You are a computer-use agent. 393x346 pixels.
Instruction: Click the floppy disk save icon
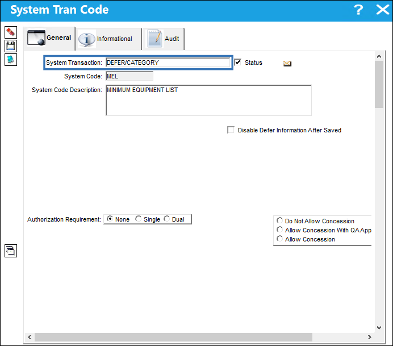(x=11, y=46)
